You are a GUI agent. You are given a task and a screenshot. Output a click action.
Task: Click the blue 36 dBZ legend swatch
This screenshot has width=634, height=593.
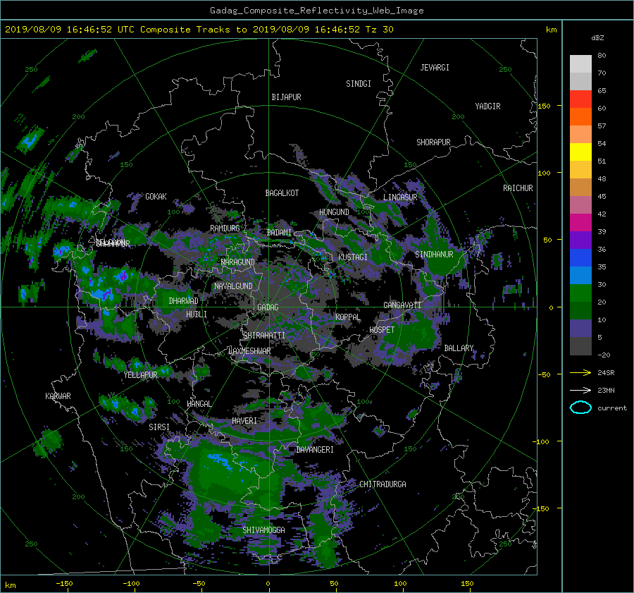[x=580, y=258]
